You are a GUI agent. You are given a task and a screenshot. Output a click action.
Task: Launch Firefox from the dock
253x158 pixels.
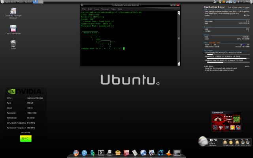[76, 153]
